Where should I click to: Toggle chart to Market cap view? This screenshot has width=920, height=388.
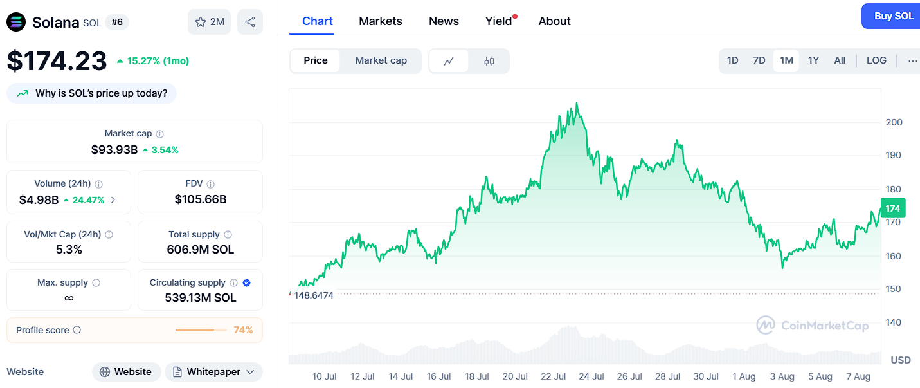[381, 60]
